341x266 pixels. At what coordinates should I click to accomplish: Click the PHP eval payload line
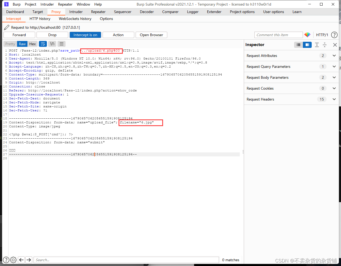pos(41,134)
